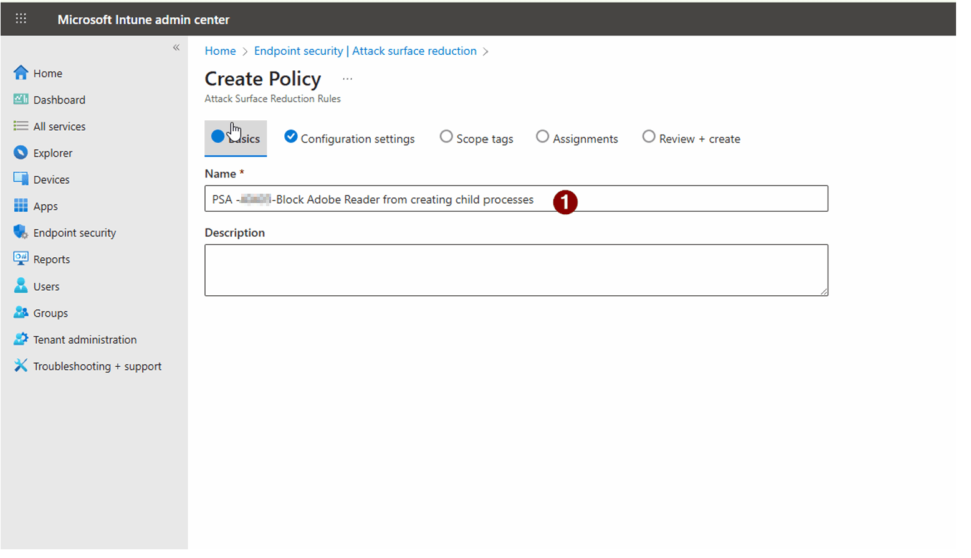Collapse the left navigation pane chevrons
The width and height of the screenshot is (971, 558).
[x=176, y=47]
